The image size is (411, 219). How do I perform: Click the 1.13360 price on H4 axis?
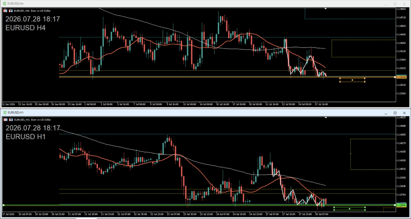point(401,93)
